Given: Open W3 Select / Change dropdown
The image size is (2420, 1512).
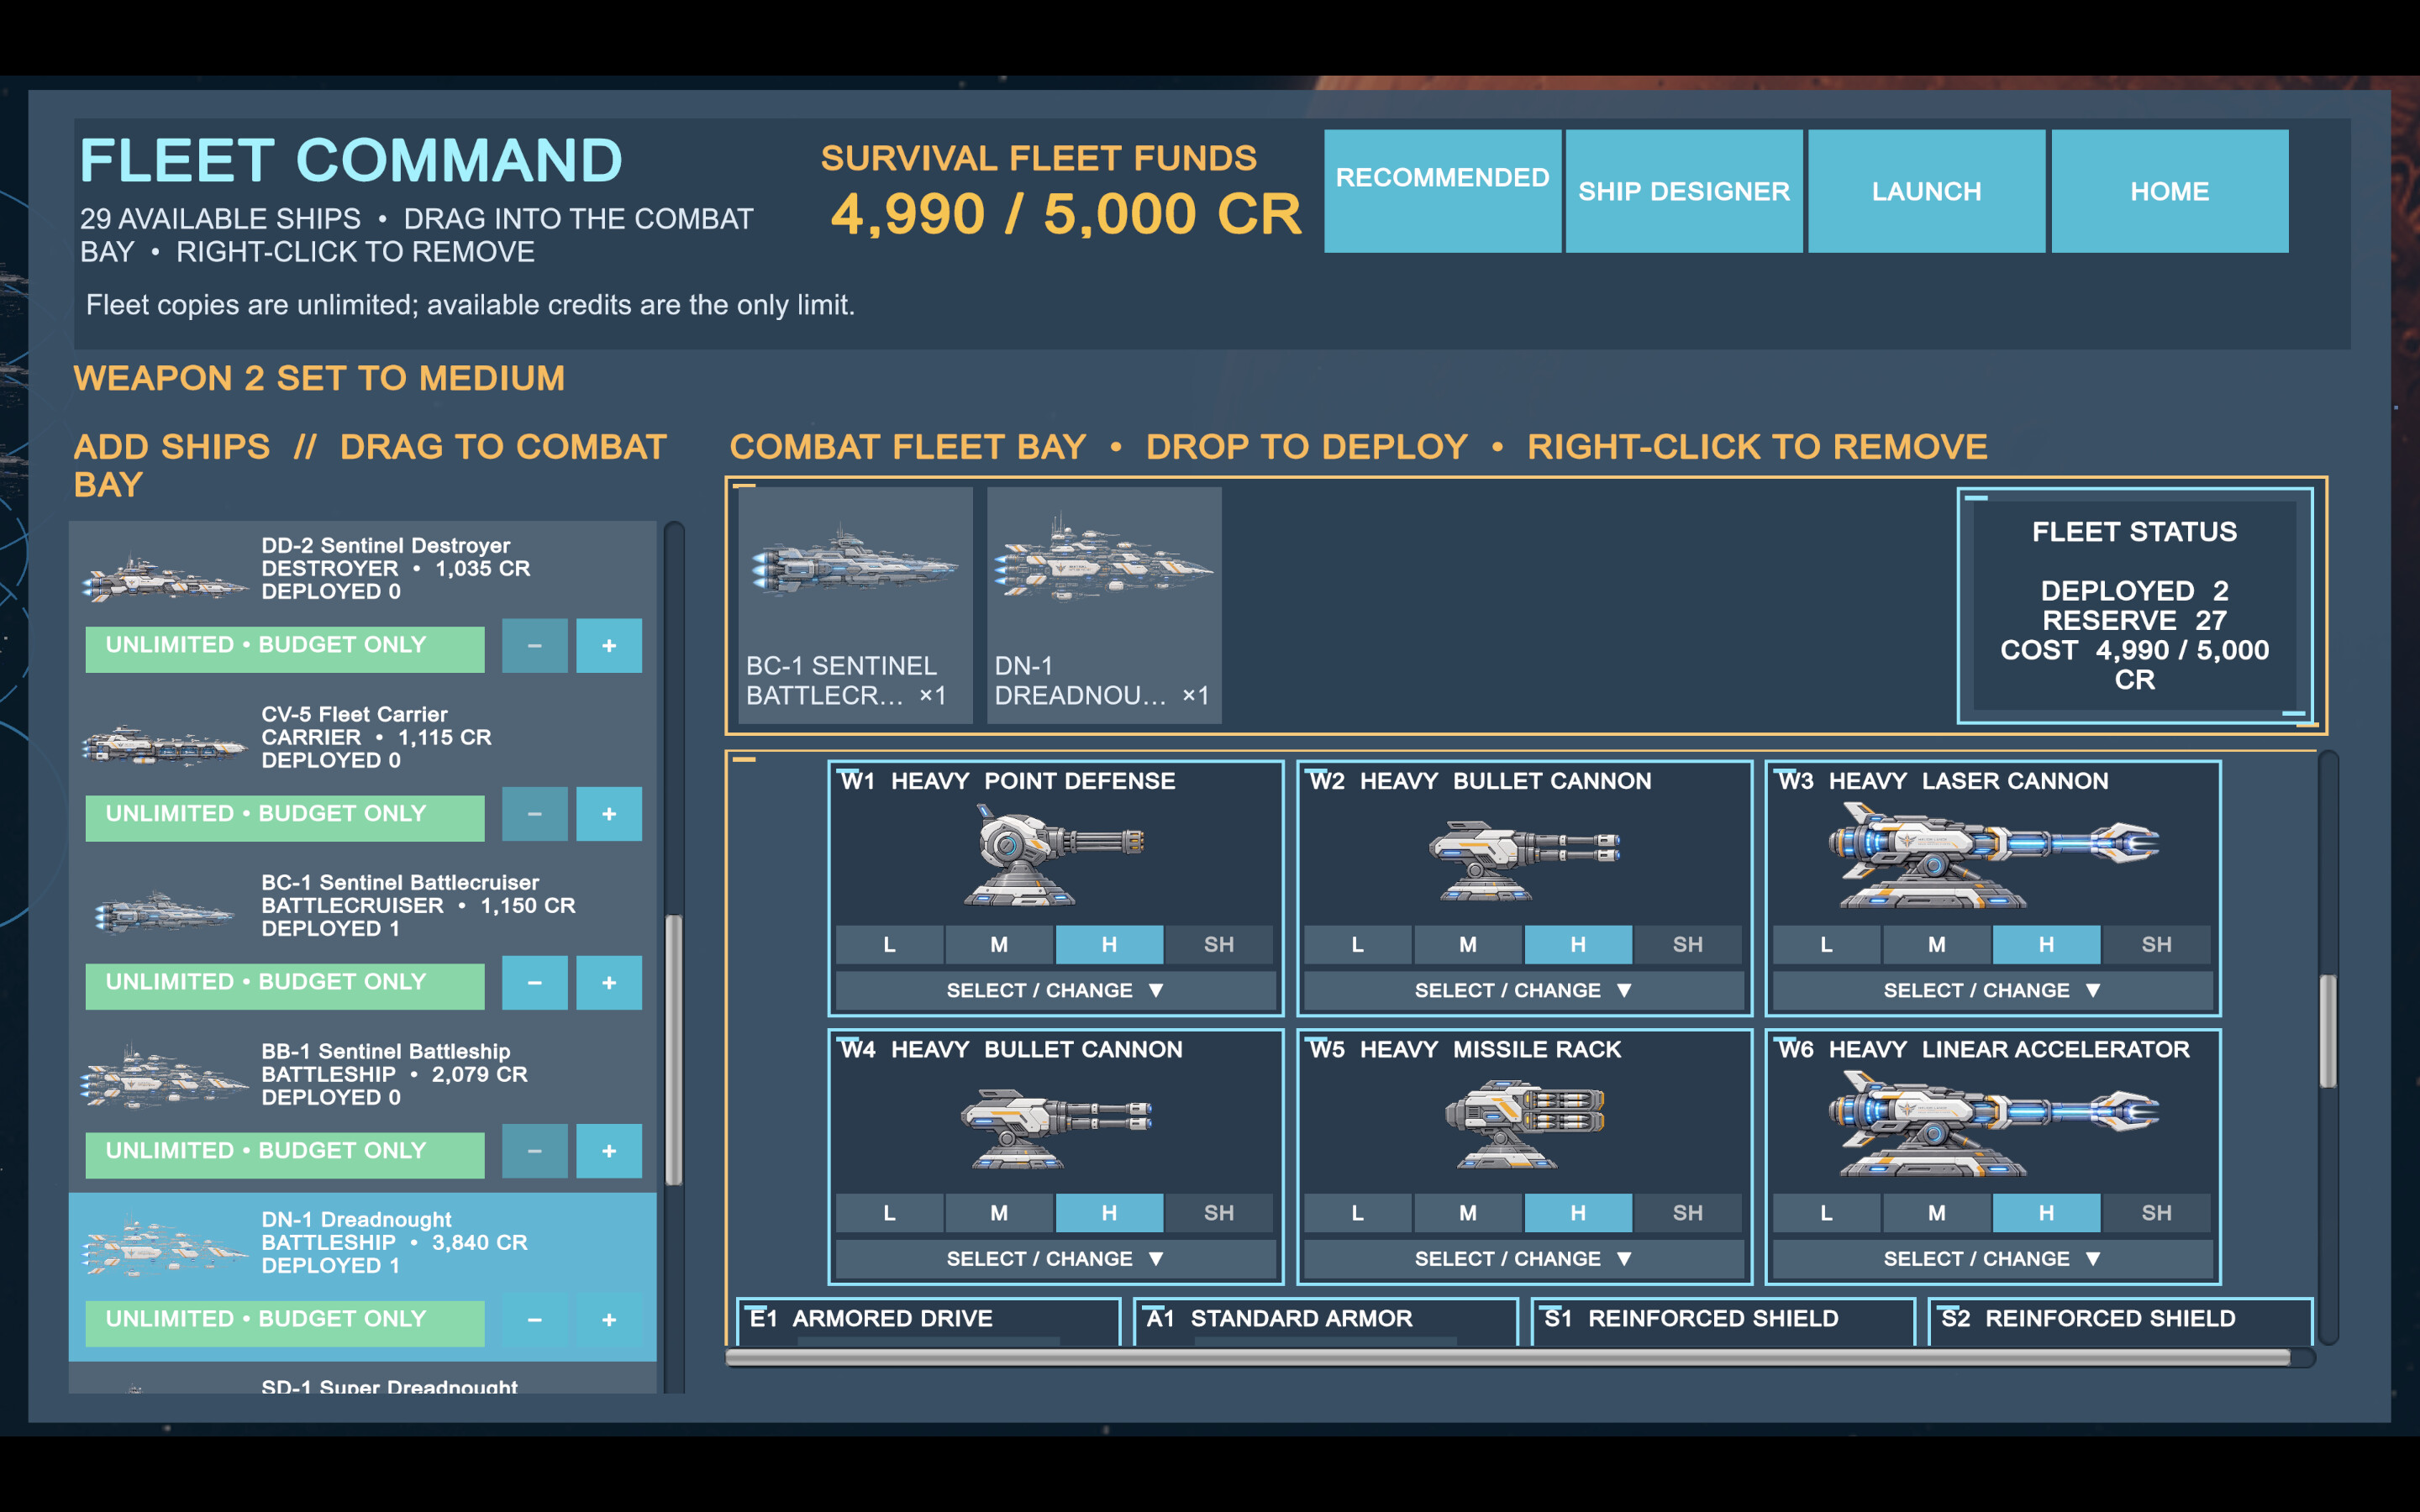Looking at the screenshot, I should tap(1993, 990).
